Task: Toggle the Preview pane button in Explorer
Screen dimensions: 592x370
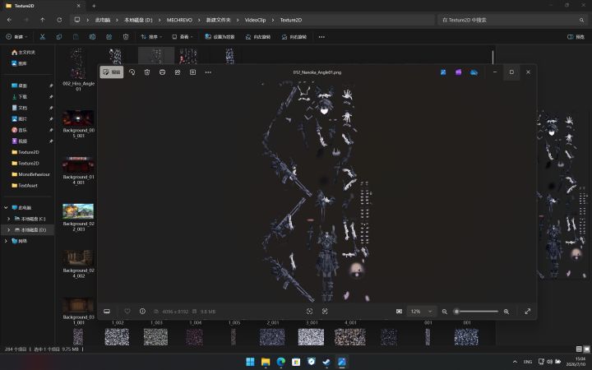Action: tap(576, 37)
